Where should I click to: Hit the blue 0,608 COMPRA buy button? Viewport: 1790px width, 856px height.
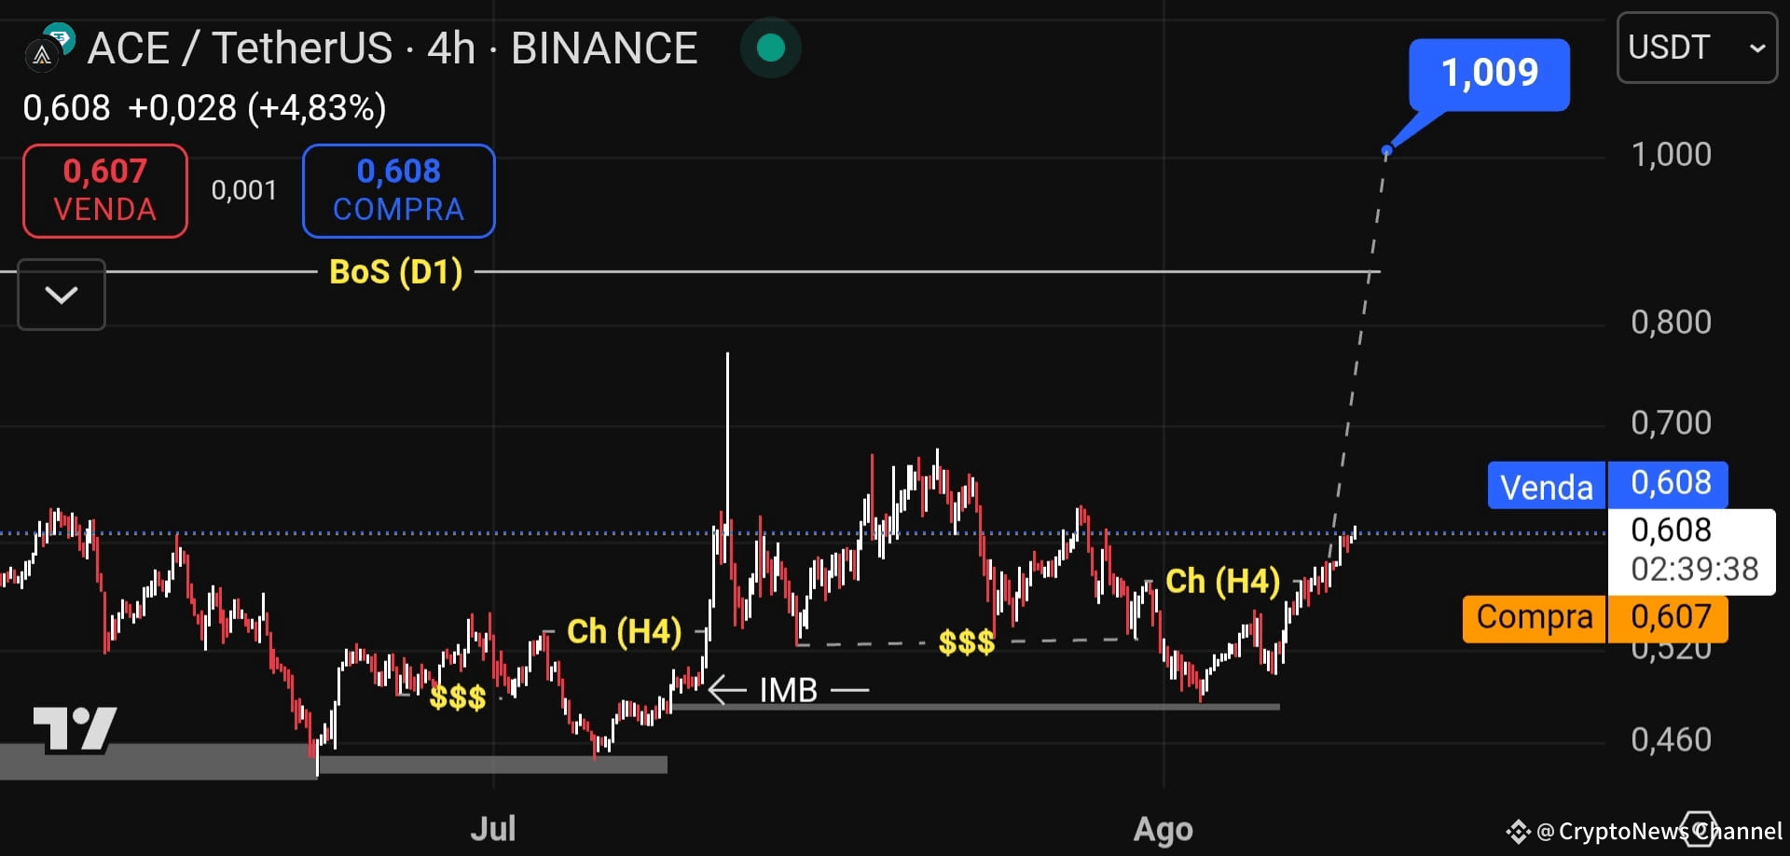pyautogui.click(x=398, y=190)
